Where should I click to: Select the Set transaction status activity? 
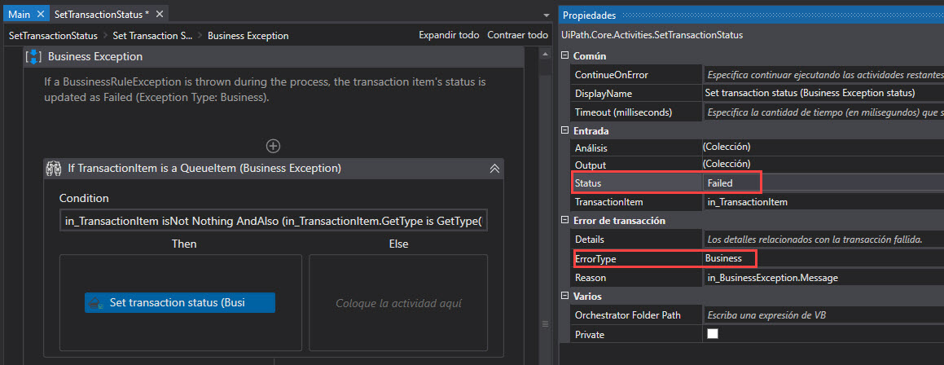coord(180,302)
